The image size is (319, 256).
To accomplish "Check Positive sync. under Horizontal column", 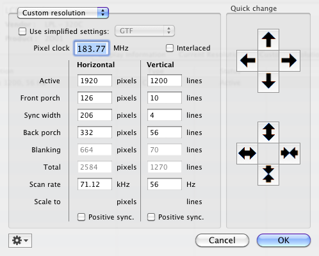I will [x=81, y=217].
